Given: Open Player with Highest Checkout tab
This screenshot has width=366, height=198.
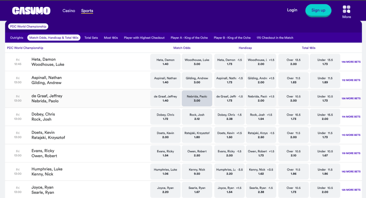Looking at the screenshot, I should click(x=144, y=38).
